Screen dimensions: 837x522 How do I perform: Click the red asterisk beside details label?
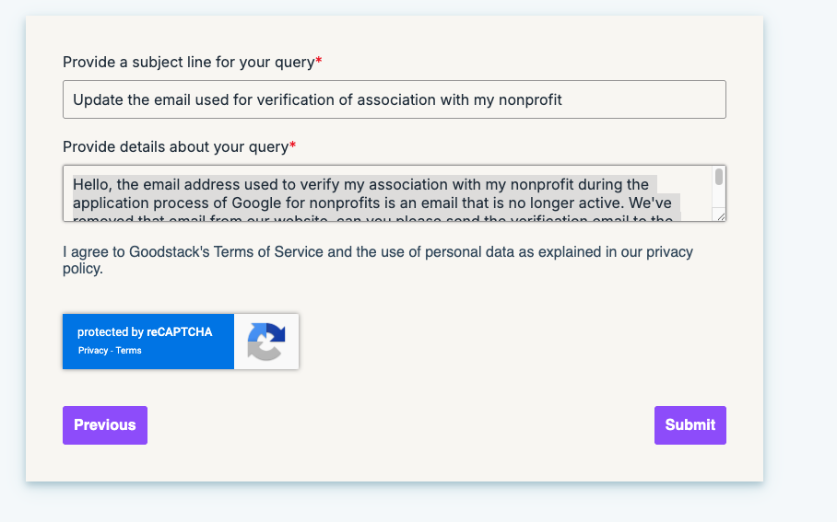pyautogui.click(x=292, y=146)
